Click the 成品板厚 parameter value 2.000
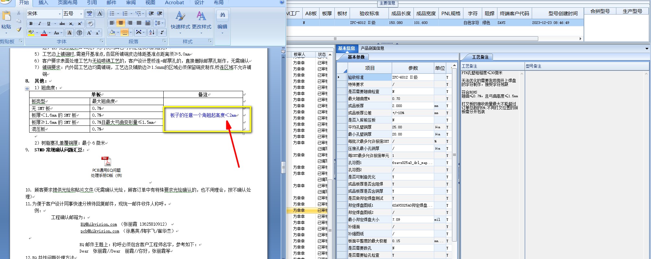651x259 pixels. pyautogui.click(x=413, y=106)
